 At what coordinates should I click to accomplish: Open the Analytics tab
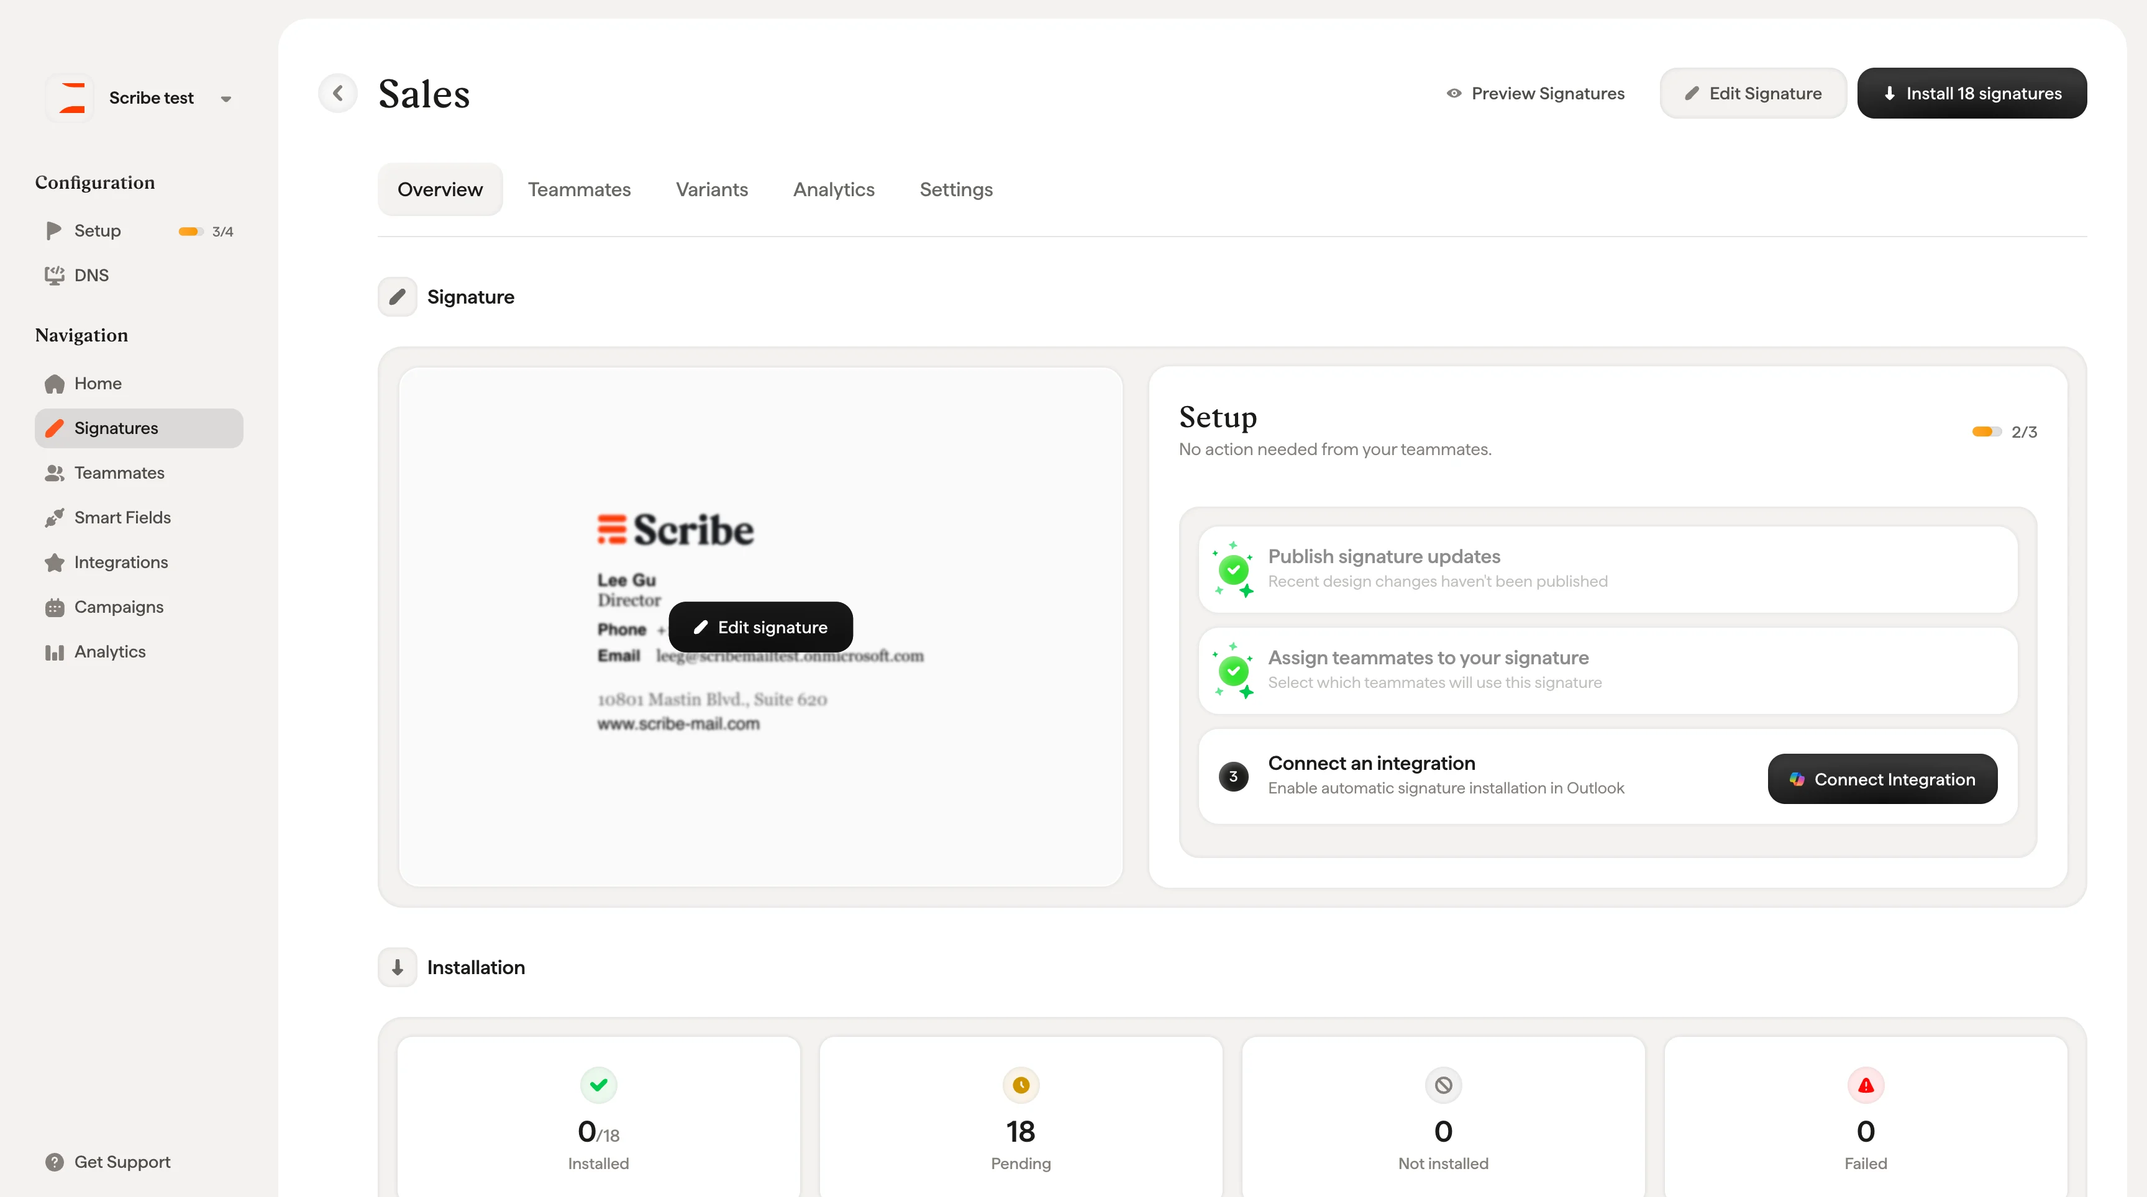[834, 189]
